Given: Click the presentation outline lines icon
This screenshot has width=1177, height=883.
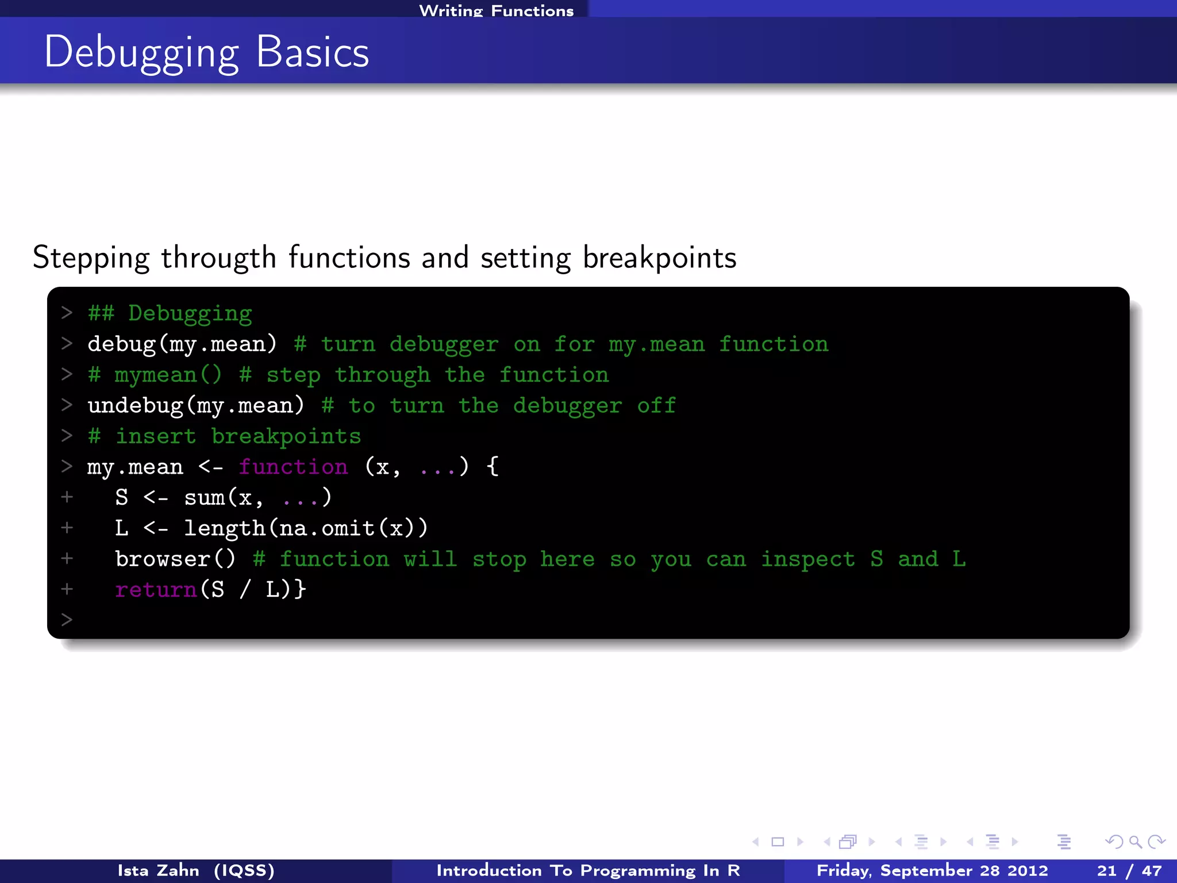Looking at the screenshot, I should point(1064,842).
